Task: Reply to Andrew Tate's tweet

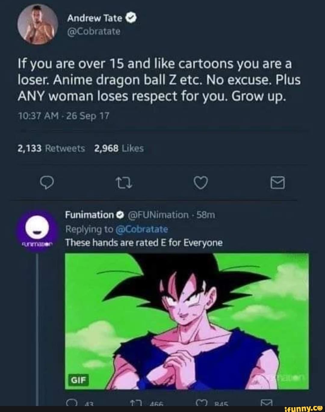Action: coord(48,183)
